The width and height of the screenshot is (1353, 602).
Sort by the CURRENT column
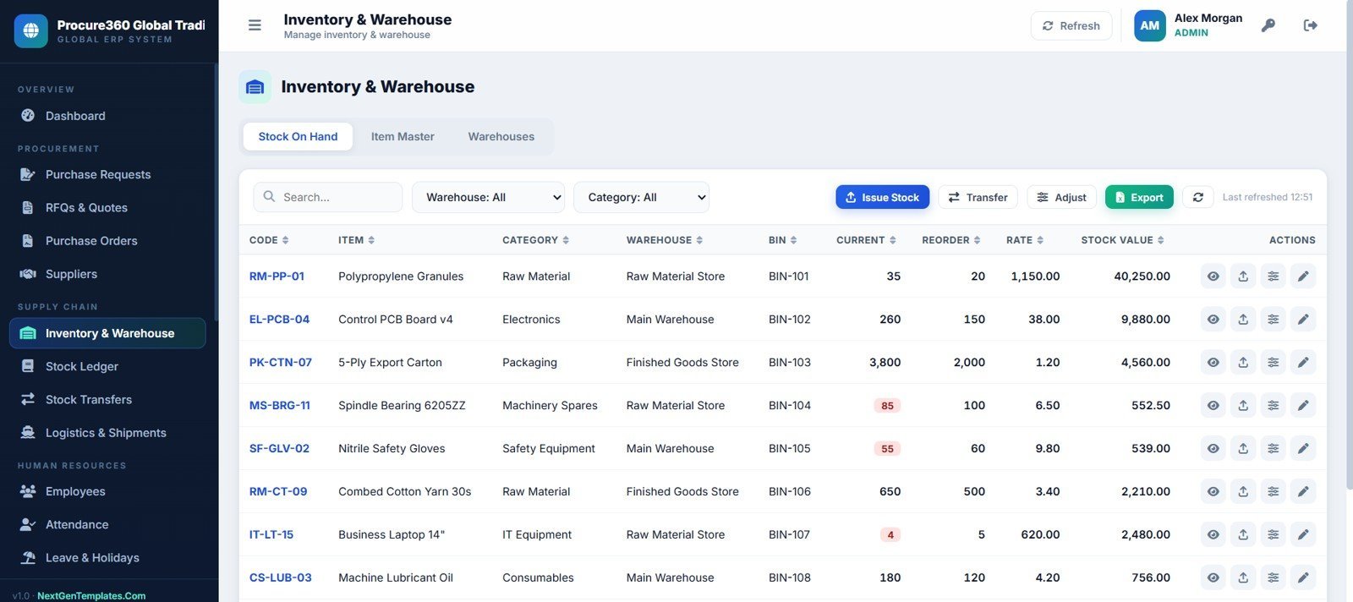[866, 240]
